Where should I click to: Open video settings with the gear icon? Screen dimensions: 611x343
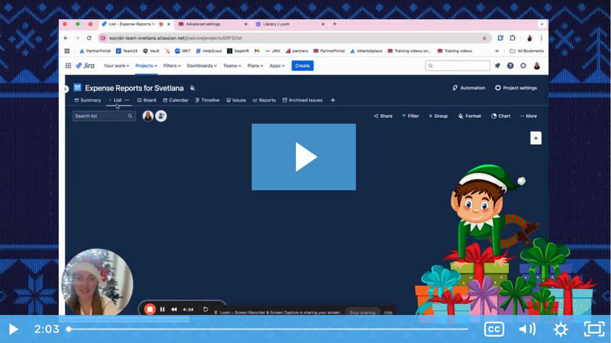coord(561,330)
